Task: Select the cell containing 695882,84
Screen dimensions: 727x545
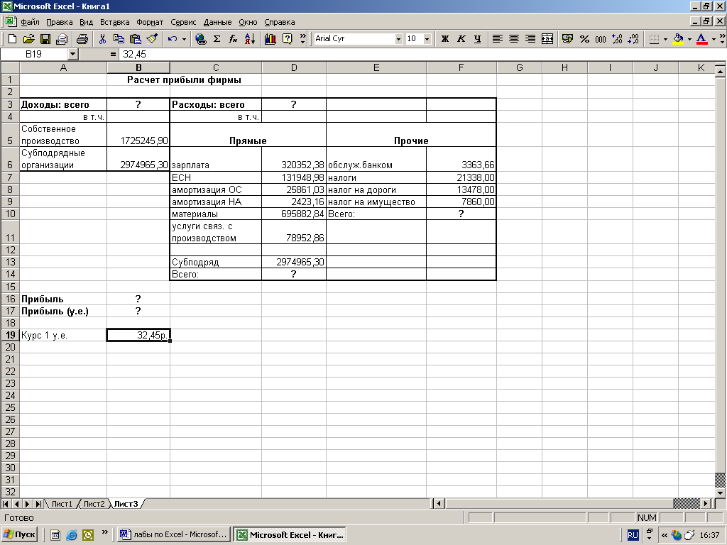Action: coord(294,214)
